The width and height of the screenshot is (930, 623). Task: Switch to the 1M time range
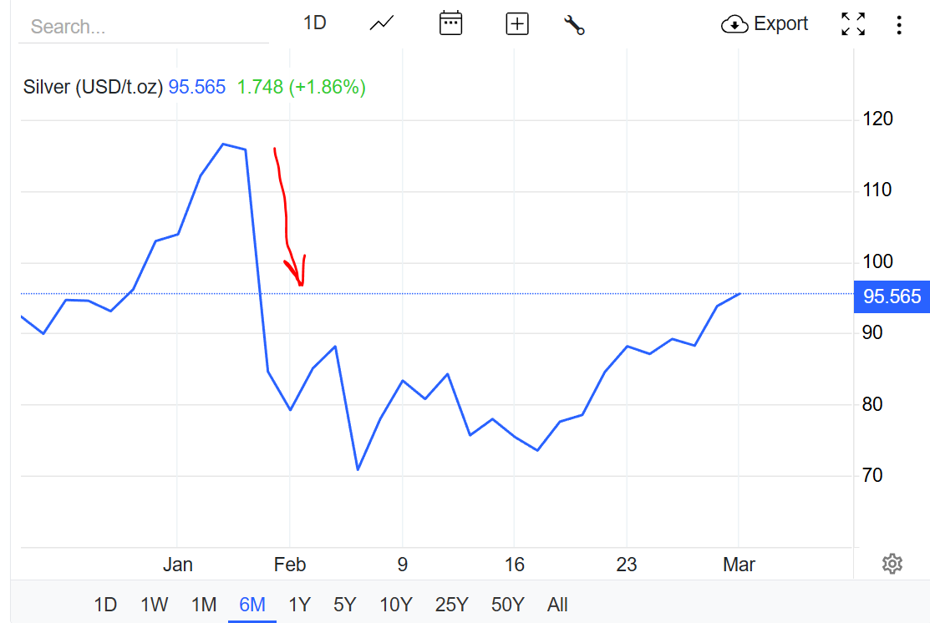pos(204,605)
